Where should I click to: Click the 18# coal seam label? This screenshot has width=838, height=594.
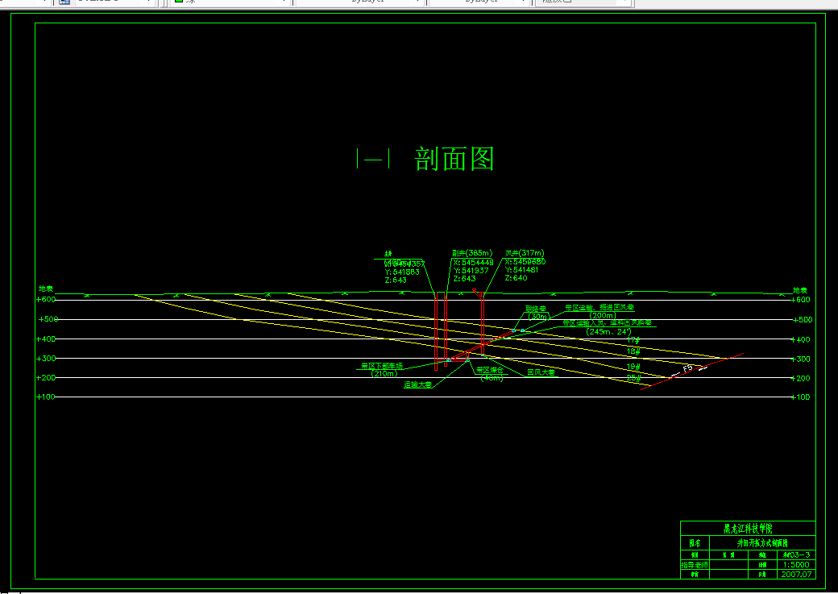(633, 351)
